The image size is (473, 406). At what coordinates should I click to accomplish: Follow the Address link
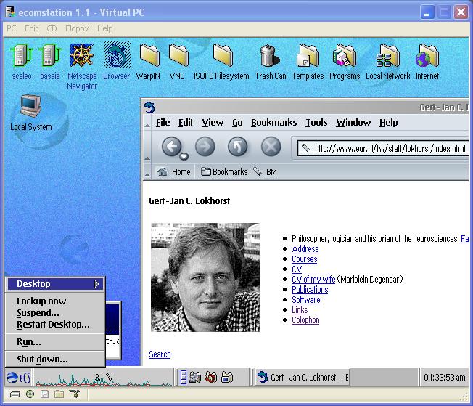(305, 249)
